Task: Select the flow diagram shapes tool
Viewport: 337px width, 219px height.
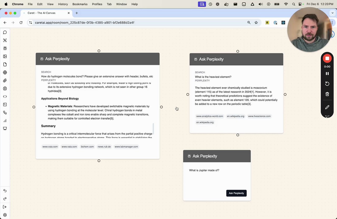Action: pyautogui.click(x=5, y=113)
